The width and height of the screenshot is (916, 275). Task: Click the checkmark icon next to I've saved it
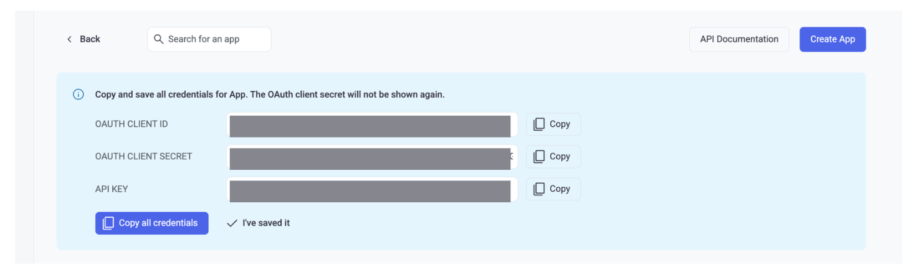tap(232, 223)
